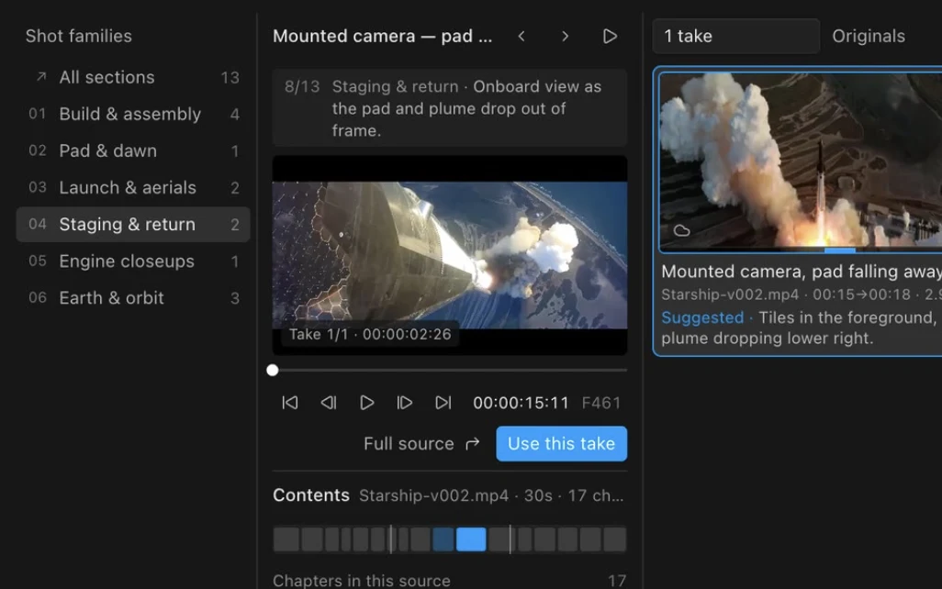Click the video preview of mounted camera
Viewport: 942px width, 589px height.
(x=450, y=255)
